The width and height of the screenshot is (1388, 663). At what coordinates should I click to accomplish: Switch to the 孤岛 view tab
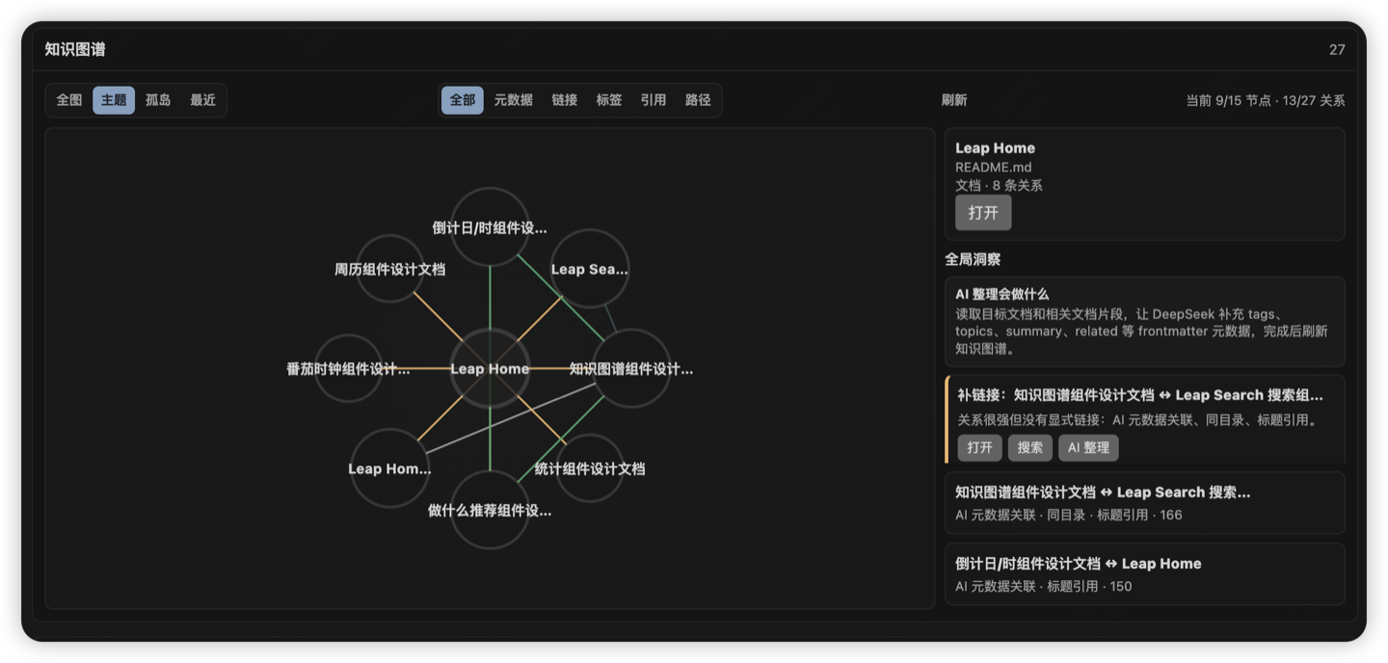point(158,100)
